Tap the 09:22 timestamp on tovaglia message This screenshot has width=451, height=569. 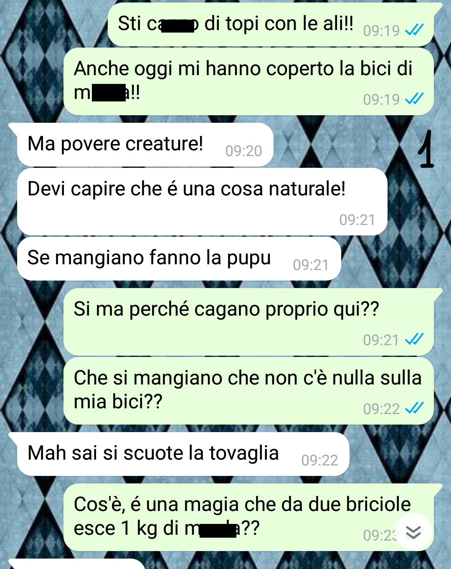[x=319, y=460]
